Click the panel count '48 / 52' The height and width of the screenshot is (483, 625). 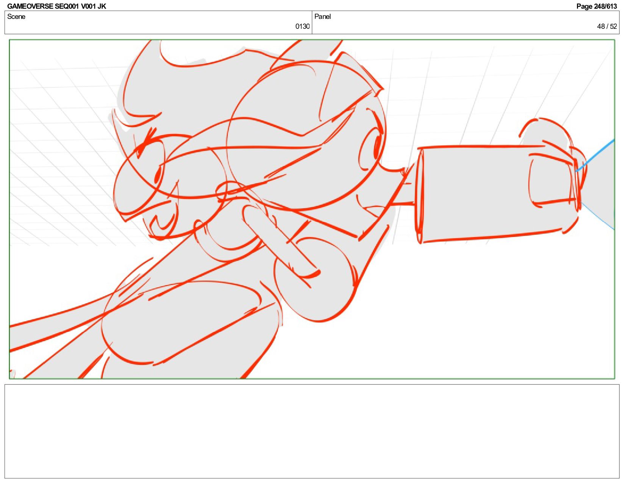(x=607, y=27)
